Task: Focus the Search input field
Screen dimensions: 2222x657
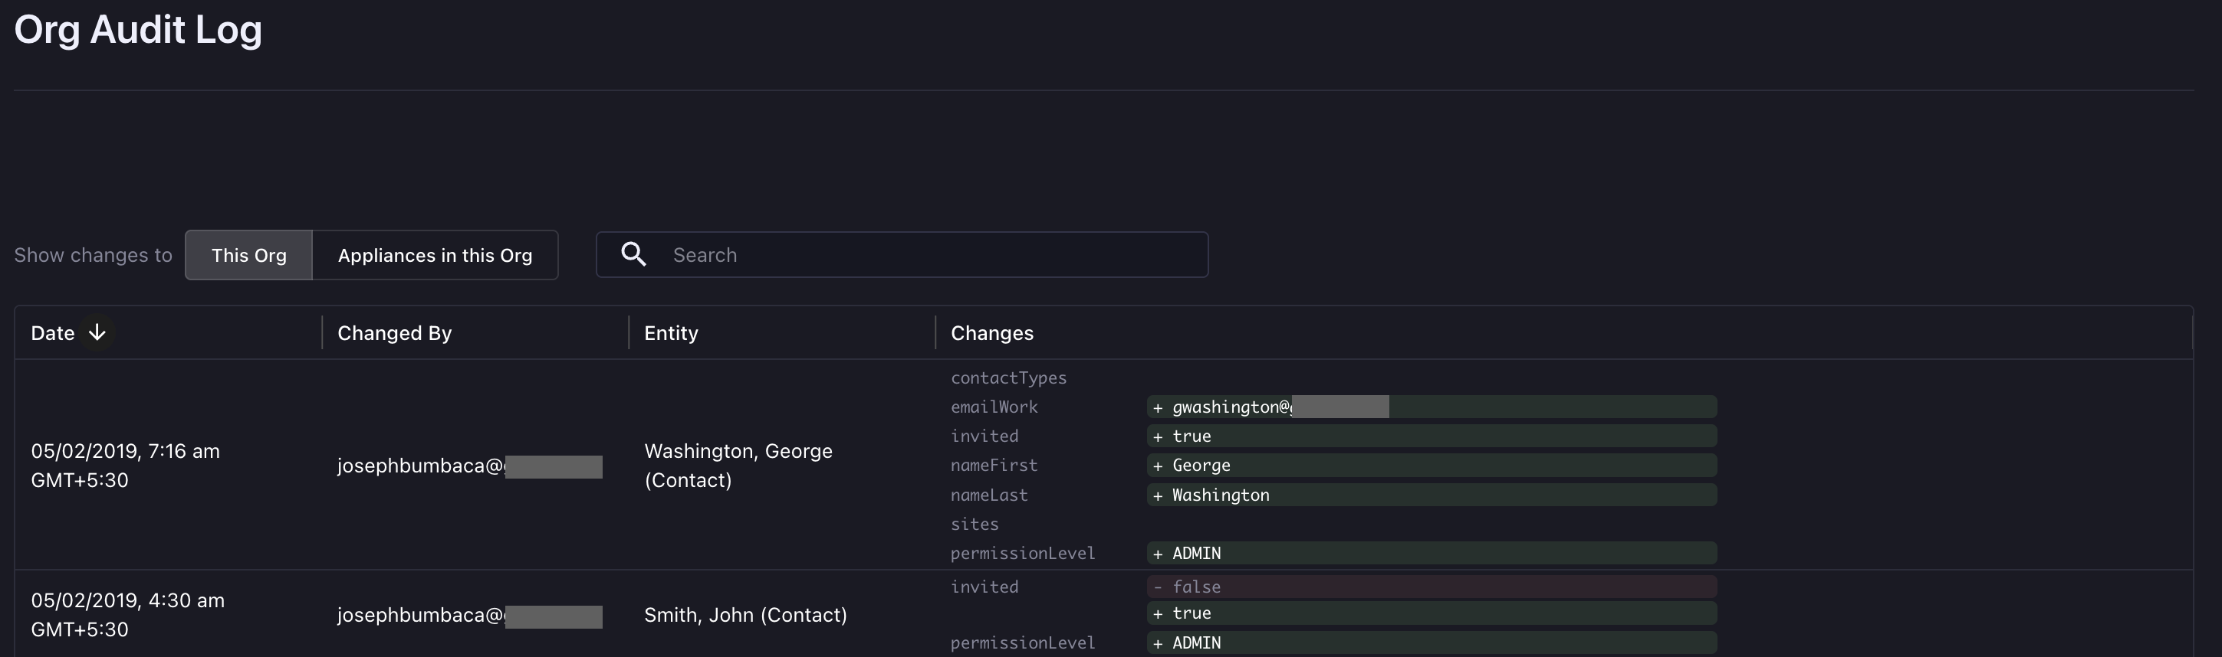Action: click(902, 255)
